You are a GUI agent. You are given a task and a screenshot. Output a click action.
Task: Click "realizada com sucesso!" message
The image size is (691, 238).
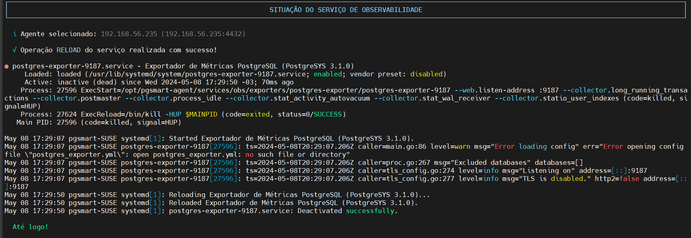(173, 50)
